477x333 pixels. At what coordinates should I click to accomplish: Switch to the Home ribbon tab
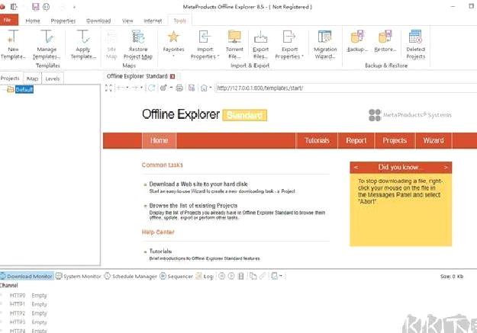pyautogui.click(x=33, y=21)
